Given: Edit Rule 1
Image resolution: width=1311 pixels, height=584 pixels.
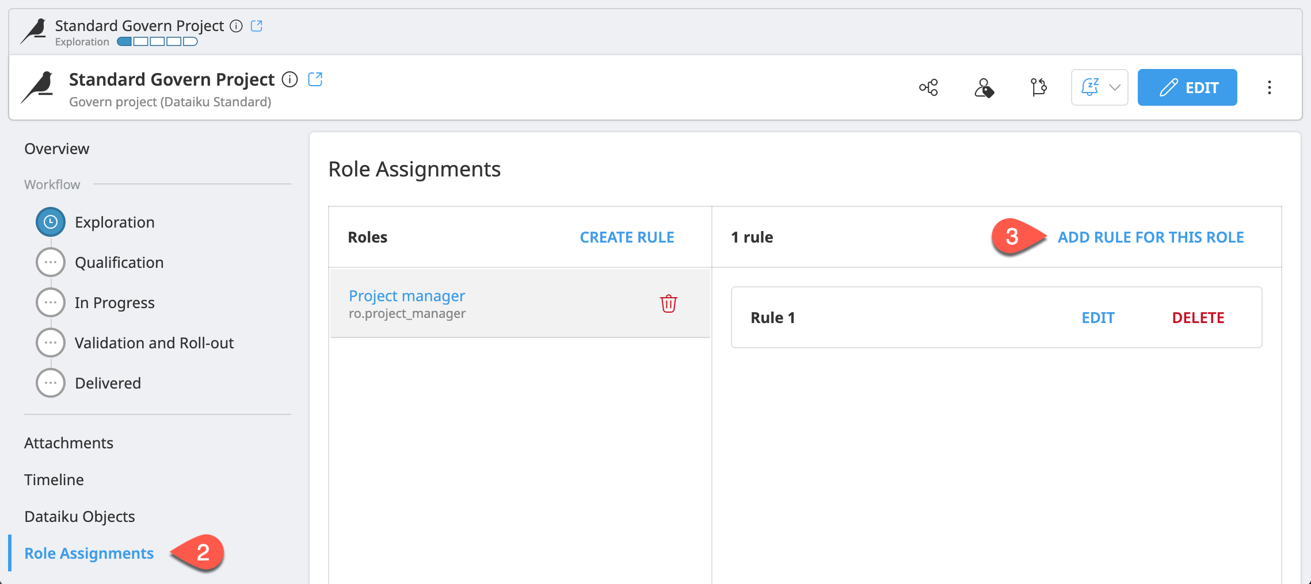Looking at the screenshot, I should 1097,318.
